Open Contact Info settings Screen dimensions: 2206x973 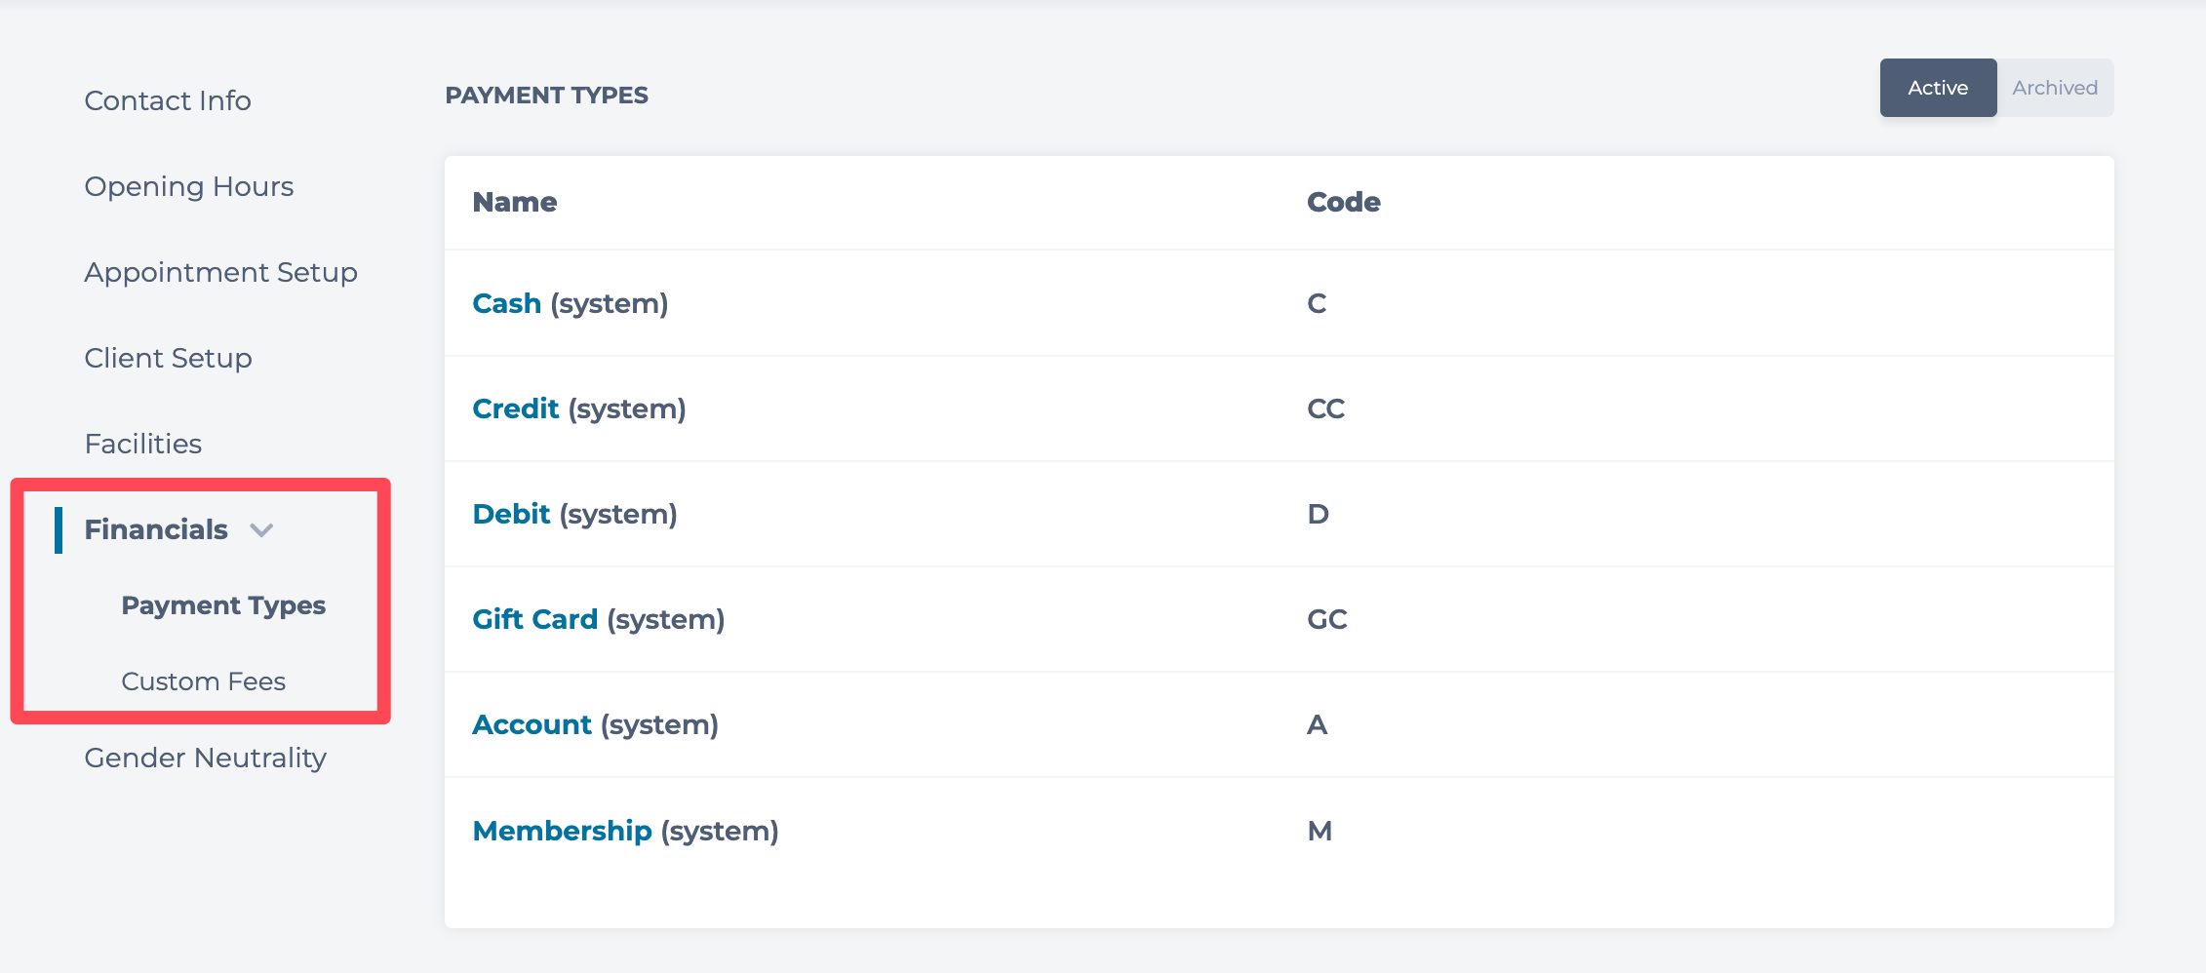[168, 100]
